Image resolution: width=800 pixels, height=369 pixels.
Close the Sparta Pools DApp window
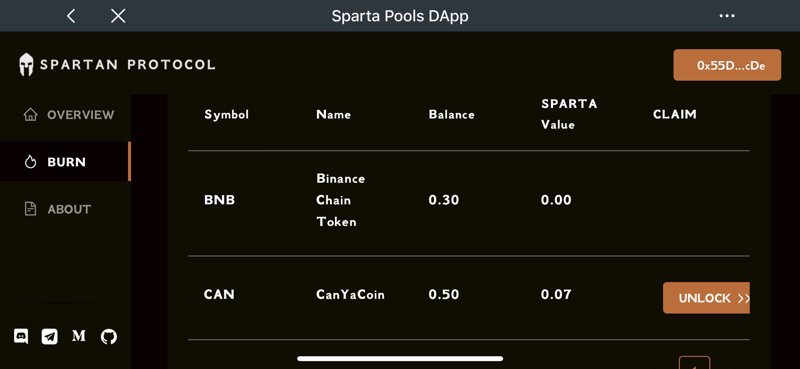[118, 15]
